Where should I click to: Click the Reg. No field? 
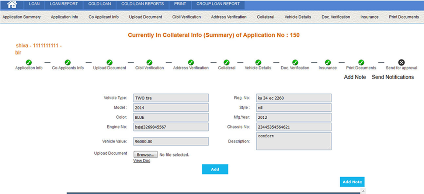(294, 98)
